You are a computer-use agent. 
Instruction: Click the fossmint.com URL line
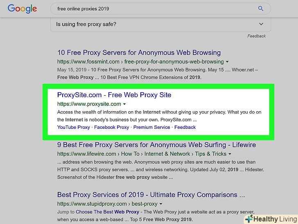(140, 62)
